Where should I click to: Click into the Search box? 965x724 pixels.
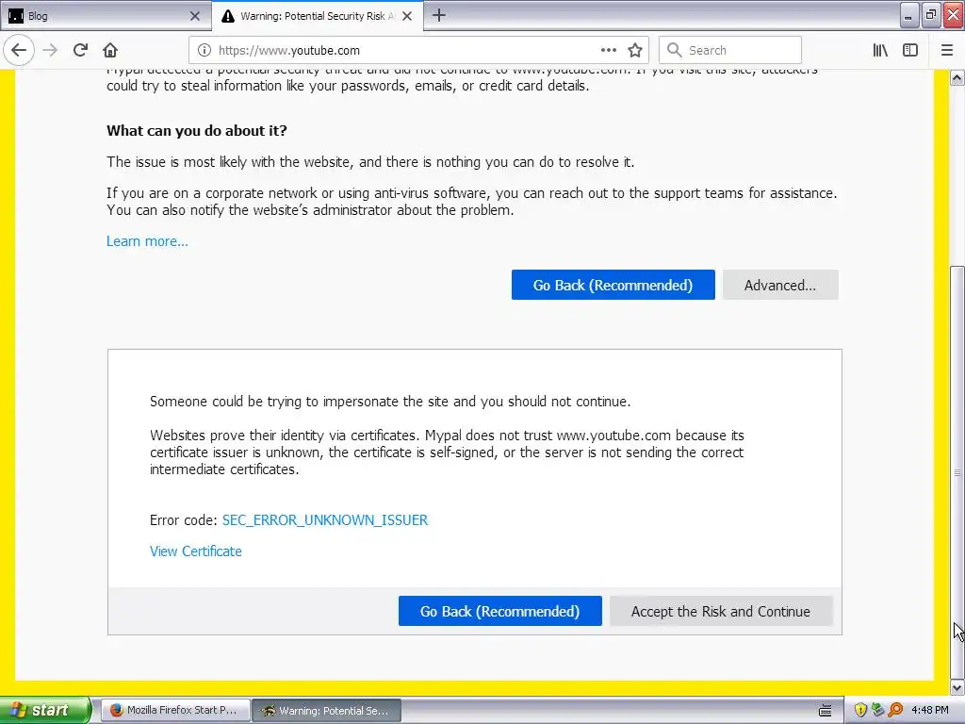pyautogui.click(x=730, y=50)
